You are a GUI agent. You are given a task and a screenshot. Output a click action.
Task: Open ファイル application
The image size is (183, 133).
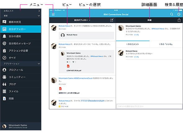pos(21,91)
